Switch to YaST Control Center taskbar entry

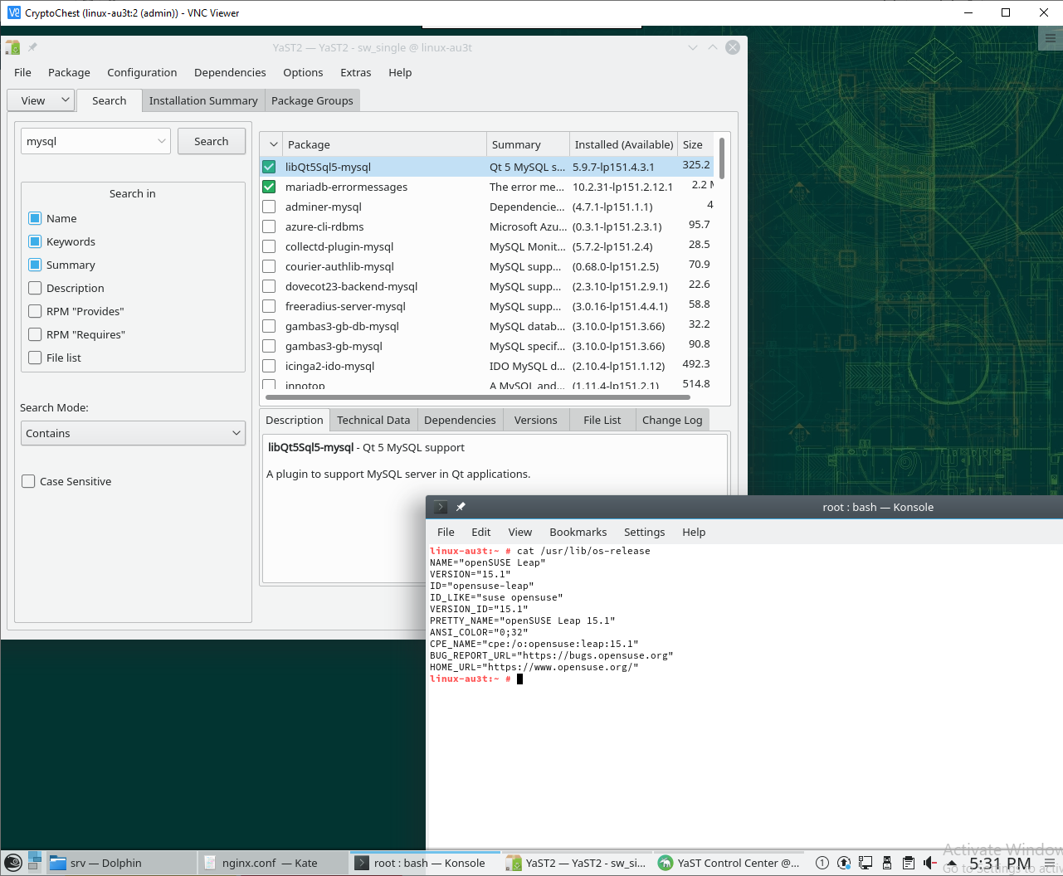729,863
